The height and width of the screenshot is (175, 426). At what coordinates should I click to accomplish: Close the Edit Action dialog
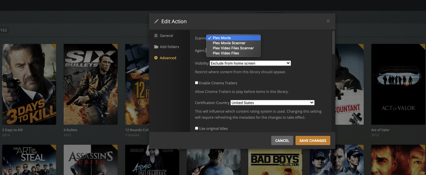pos(328,21)
